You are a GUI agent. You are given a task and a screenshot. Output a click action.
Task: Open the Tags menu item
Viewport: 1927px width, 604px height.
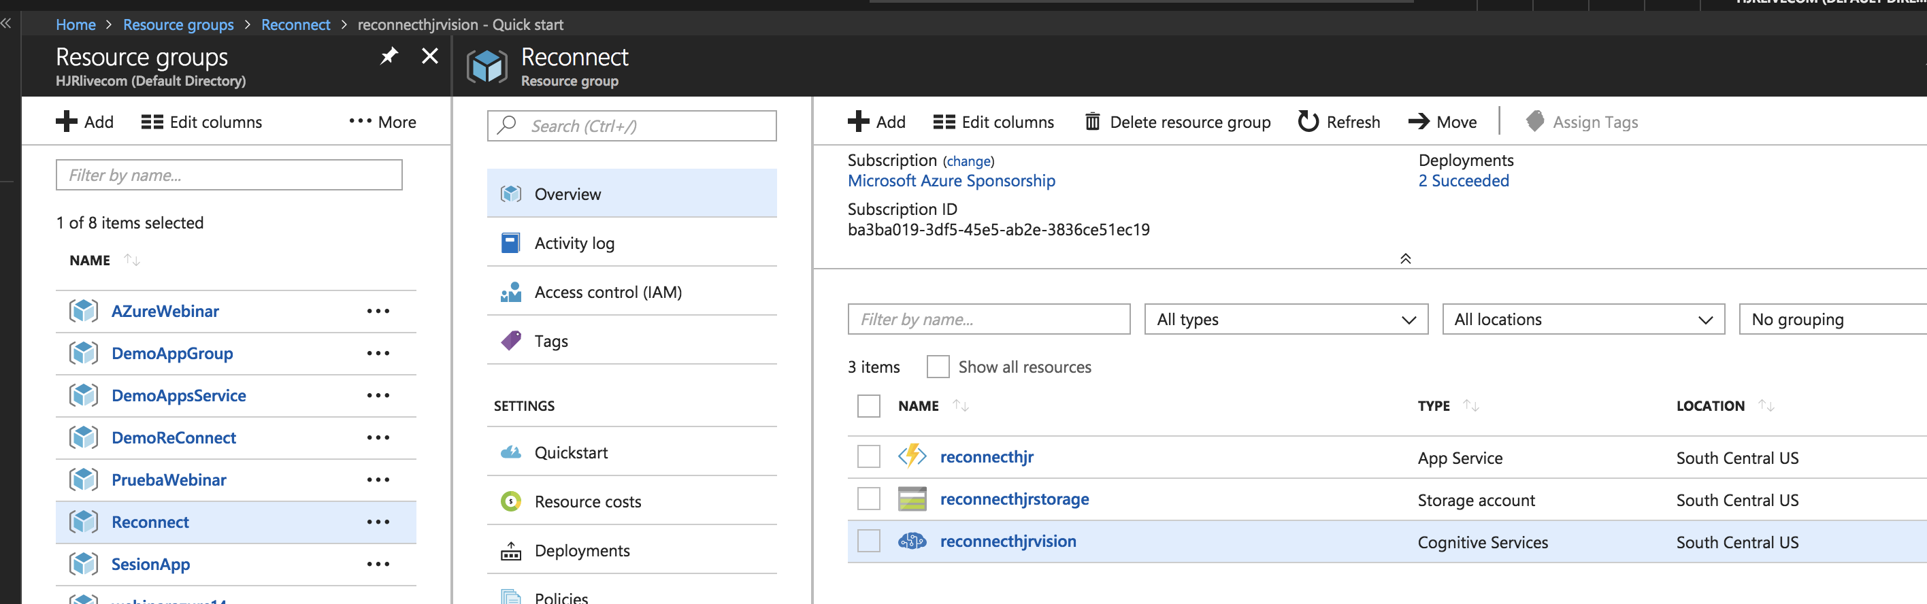pyautogui.click(x=631, y=341)
